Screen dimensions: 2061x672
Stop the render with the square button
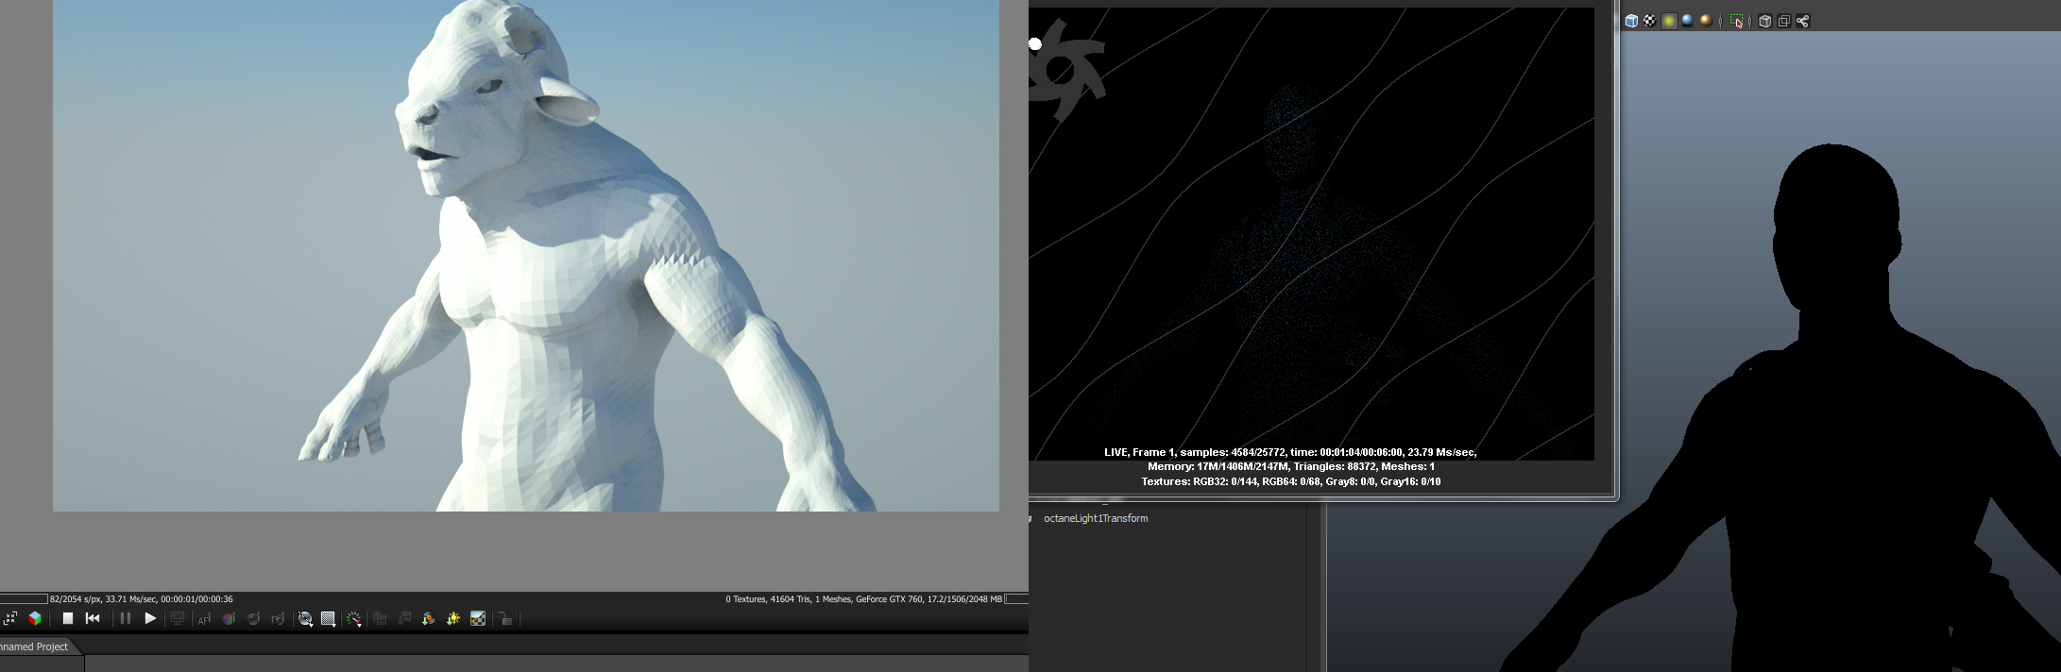pyautogui.click(x=68, y=618)
